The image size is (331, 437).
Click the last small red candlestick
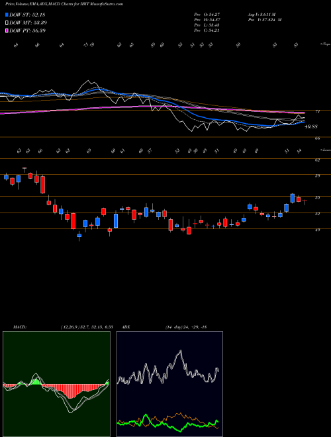coord(305,201)
